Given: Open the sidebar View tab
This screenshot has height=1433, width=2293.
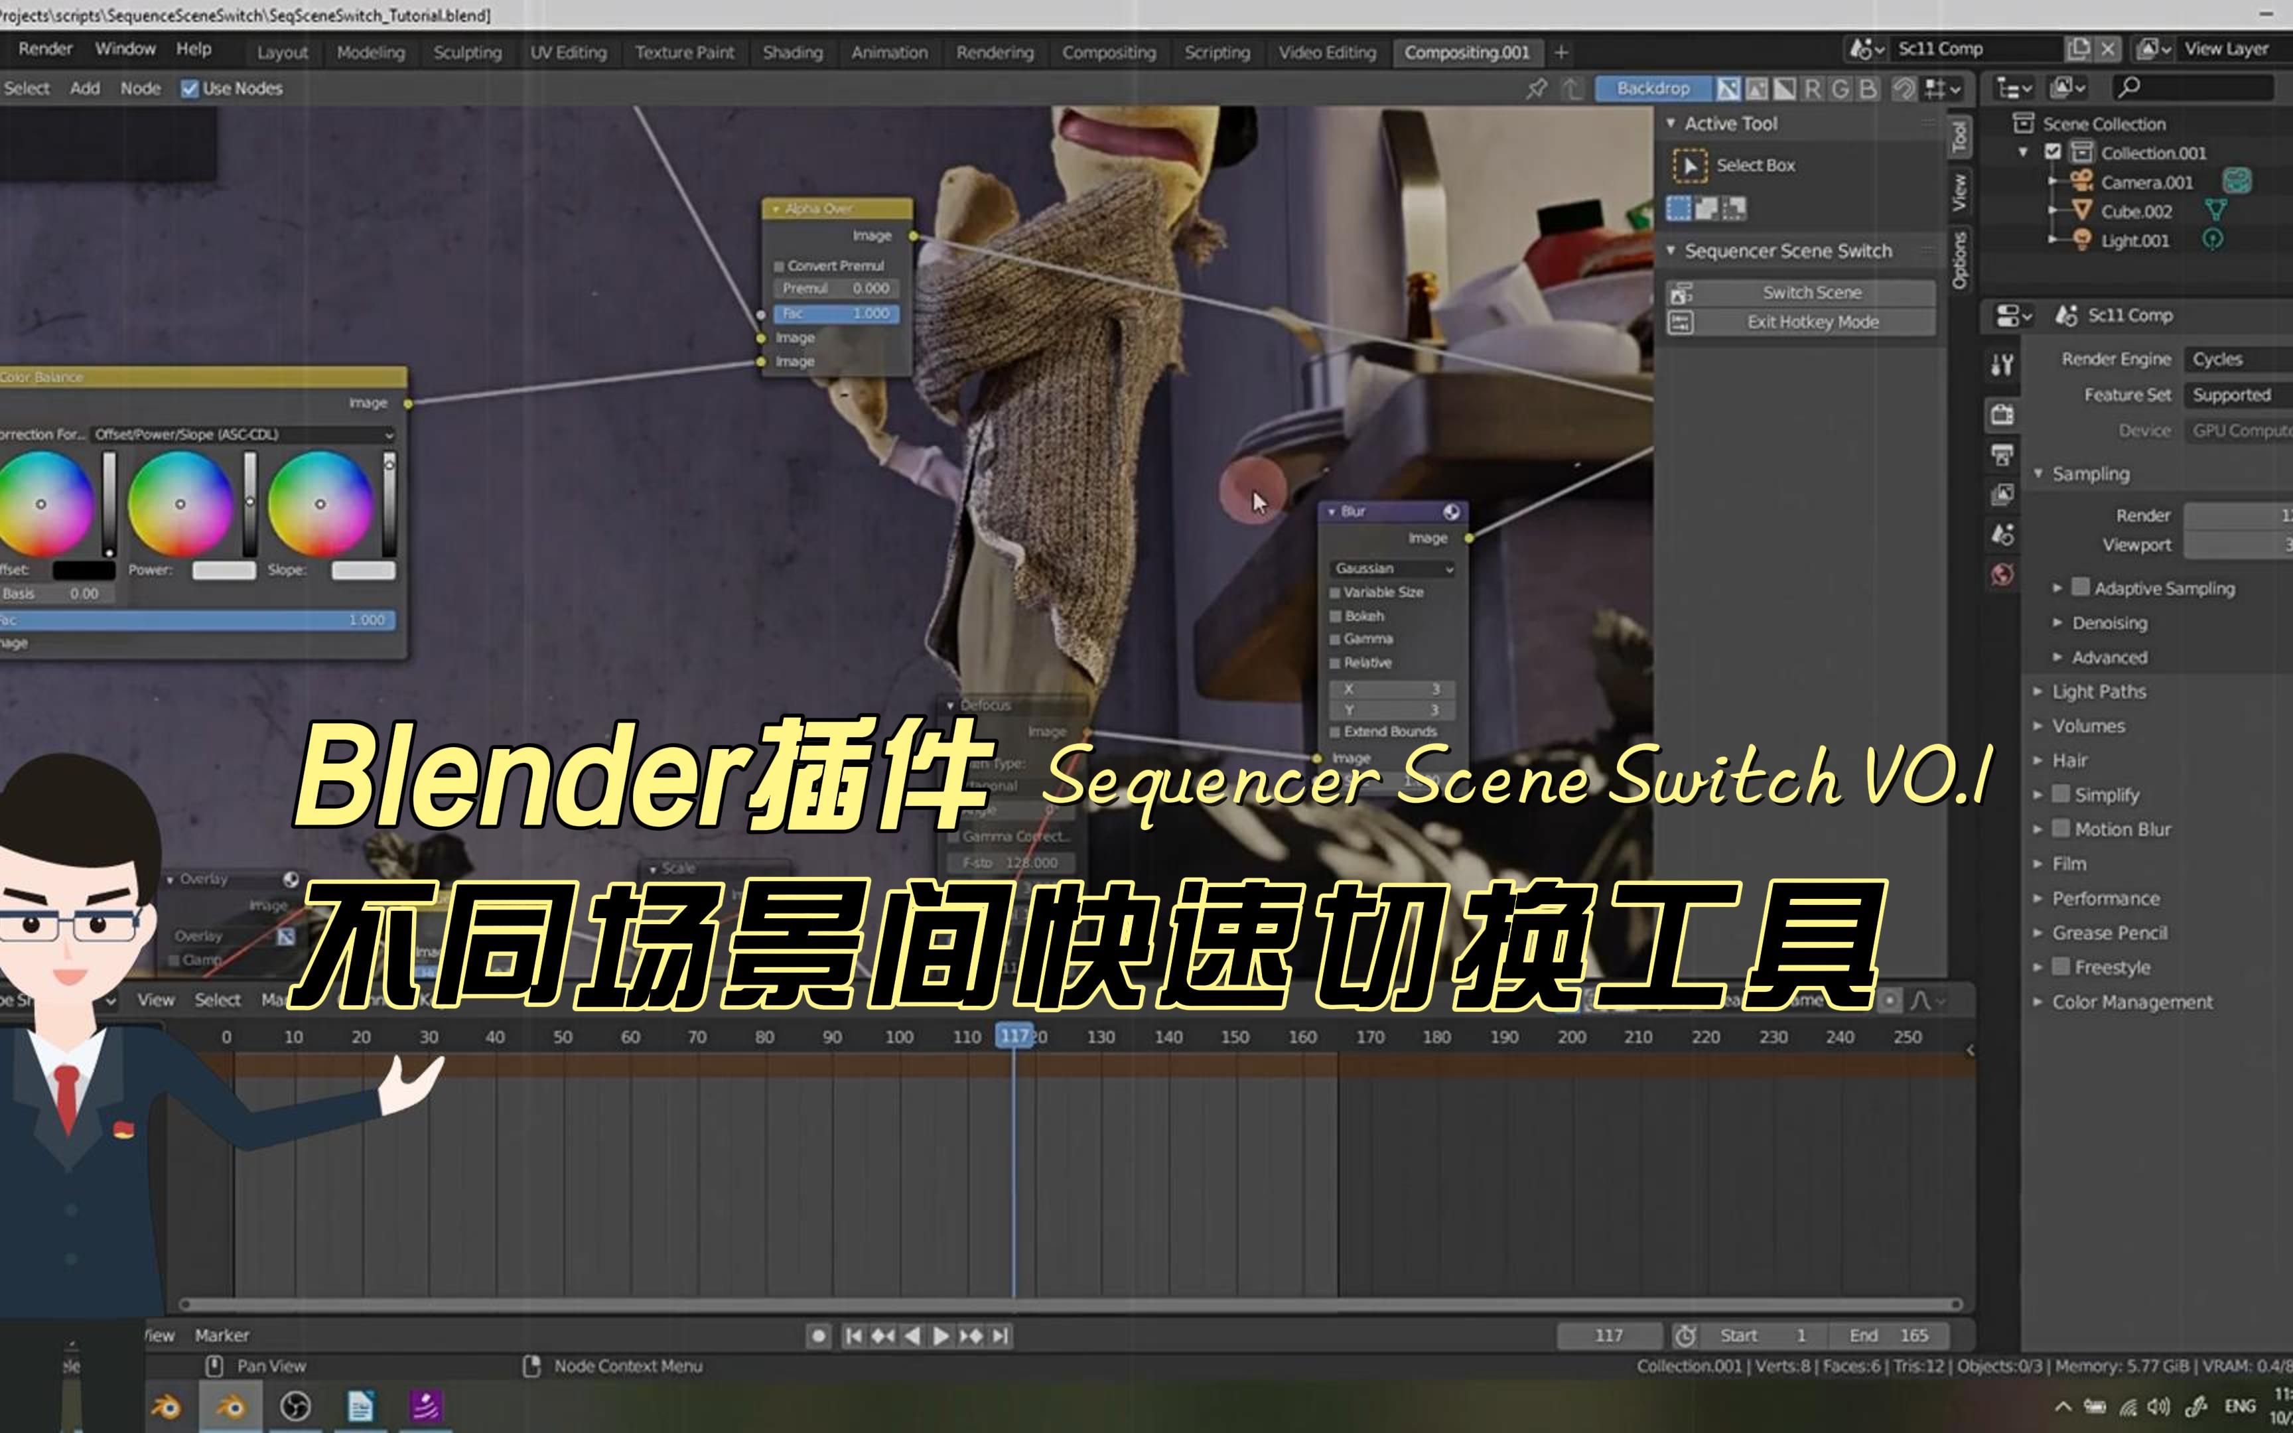Looking at the screenshot, I should pyautogui.click(x=1959, y=192).
